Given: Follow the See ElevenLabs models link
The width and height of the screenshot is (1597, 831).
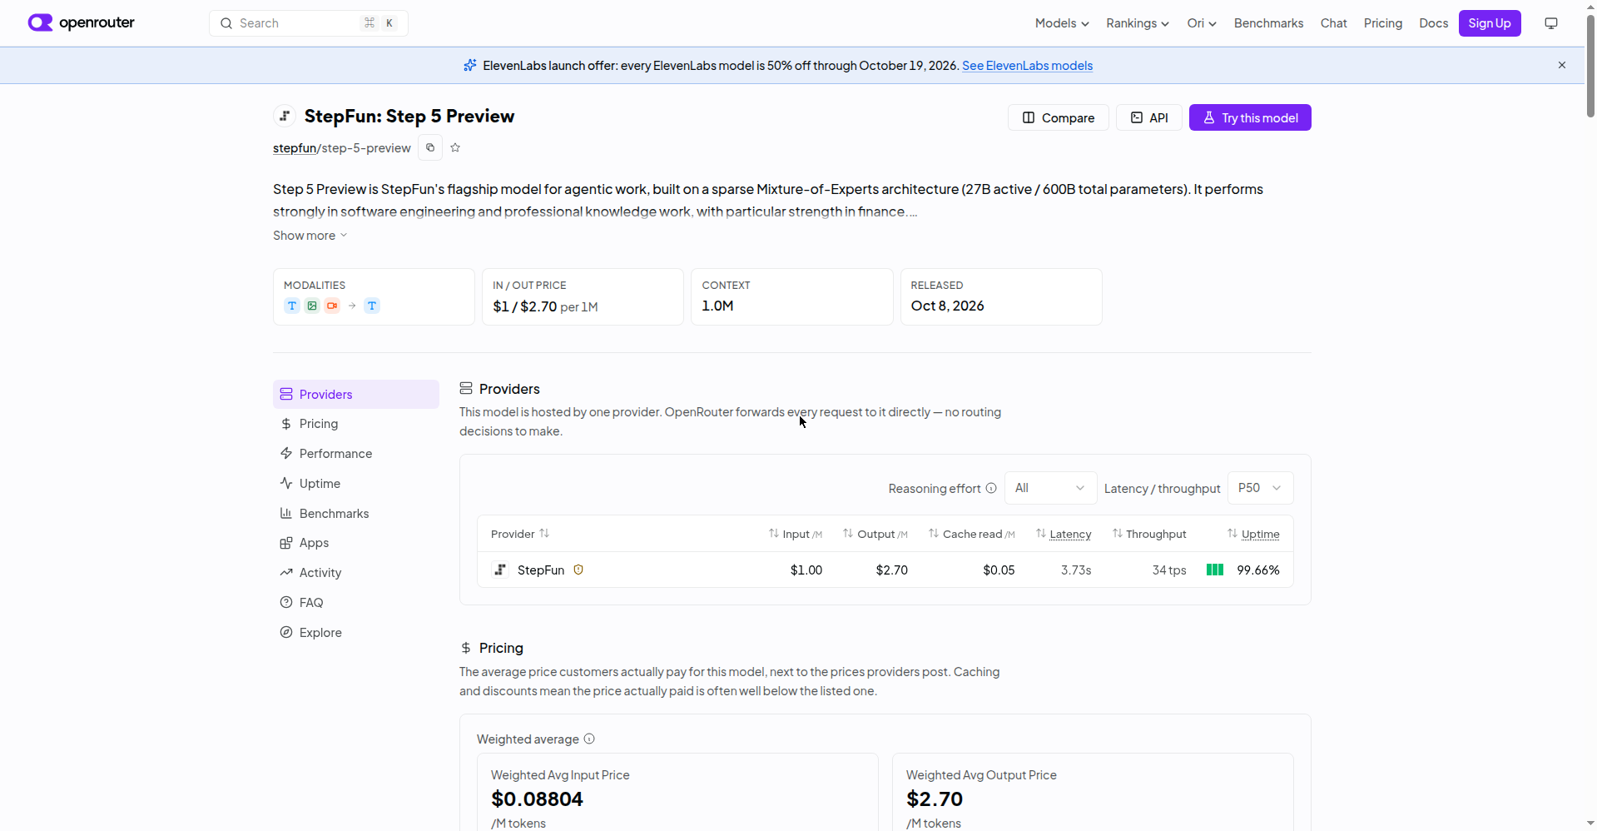Looking at the screenshot, I should (x=1027, y=66).
